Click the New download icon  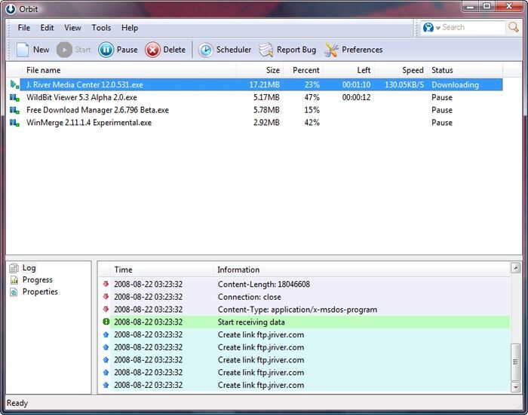(x=23, y=50)
